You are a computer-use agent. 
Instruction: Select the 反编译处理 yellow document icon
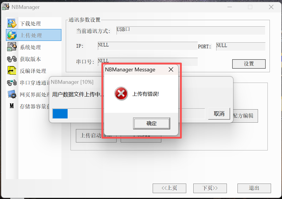pyautogui.click(x=12, y=70)
